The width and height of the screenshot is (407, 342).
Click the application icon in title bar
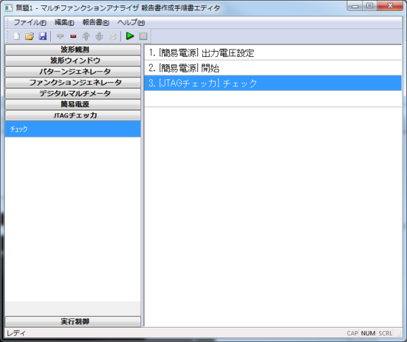click(x=8, y=8)
